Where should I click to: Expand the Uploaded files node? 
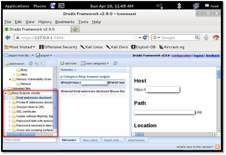pyautogui.click(x=6, y=88)
